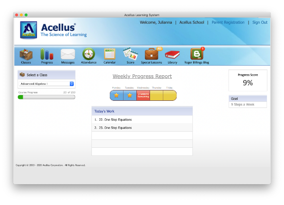Maximize the window with green button
This screenshot has width=284, height=205.
pyautogui.click(x=26, y=15)
